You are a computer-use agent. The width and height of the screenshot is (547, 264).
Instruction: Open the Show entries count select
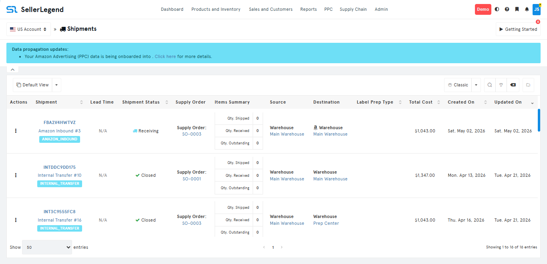[x=47, y=247]
